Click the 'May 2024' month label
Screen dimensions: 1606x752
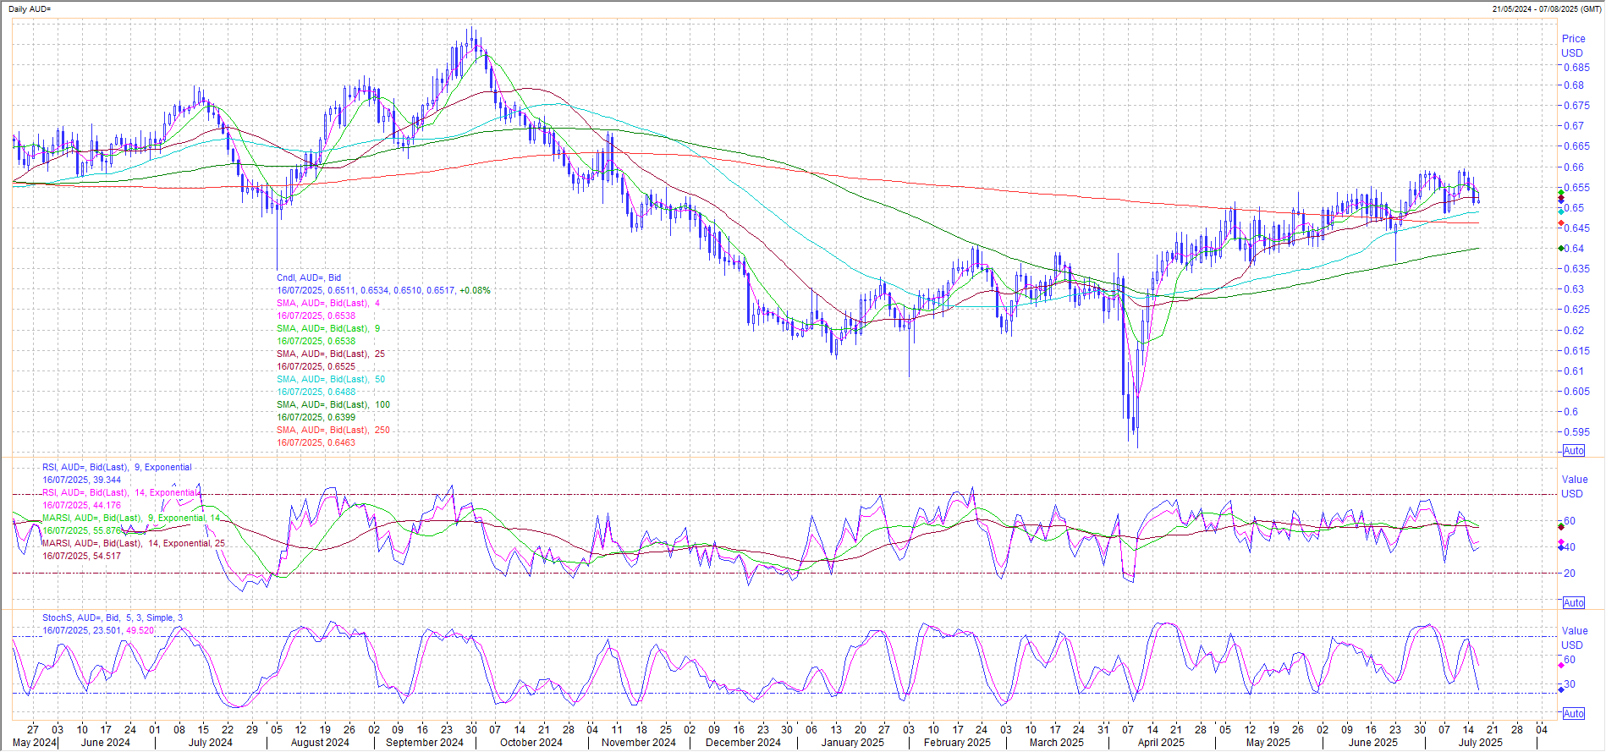[x=35, y=743]
